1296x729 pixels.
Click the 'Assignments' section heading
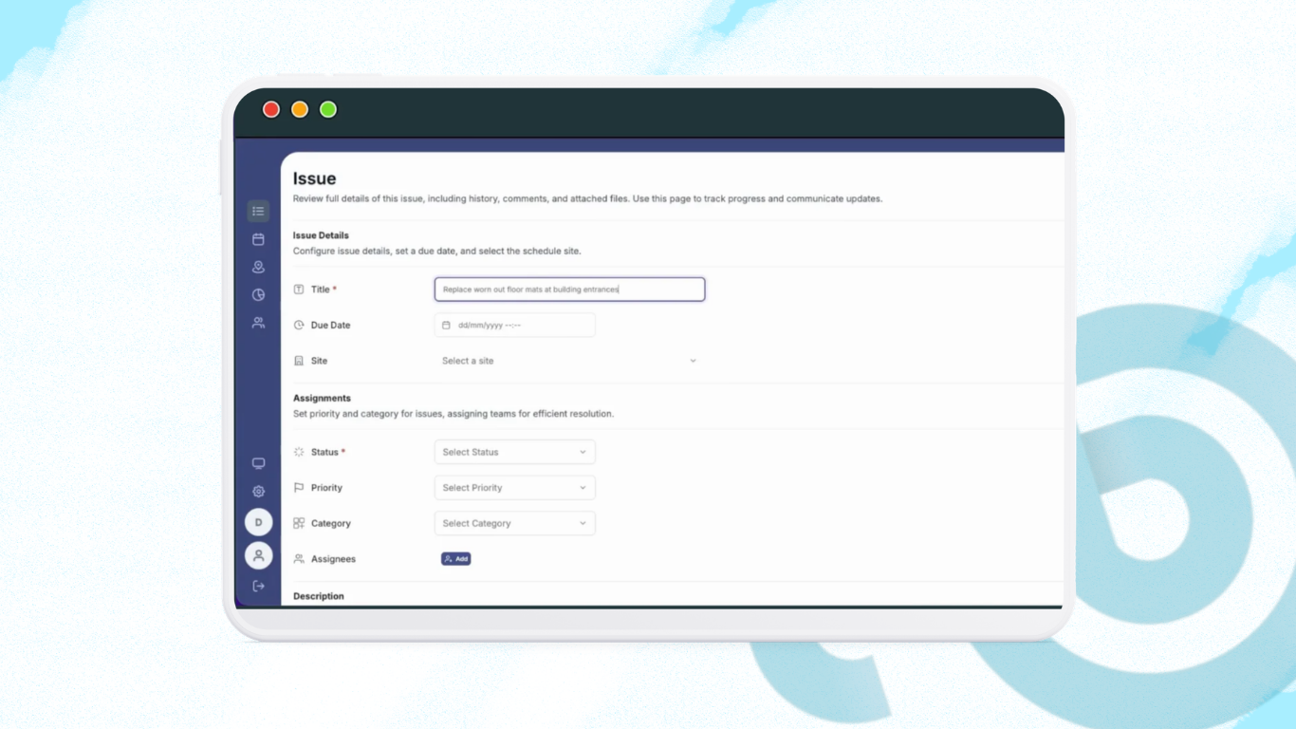[x=322, y=399]
